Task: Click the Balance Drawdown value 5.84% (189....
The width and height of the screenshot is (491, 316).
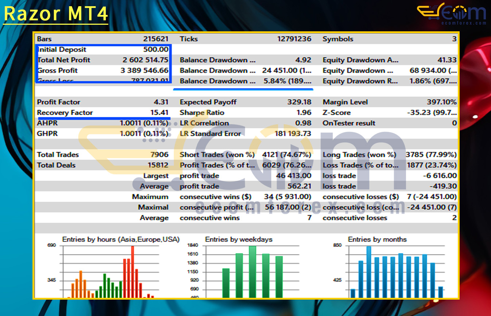Action: pyautogui.click(x=287, y=81)
